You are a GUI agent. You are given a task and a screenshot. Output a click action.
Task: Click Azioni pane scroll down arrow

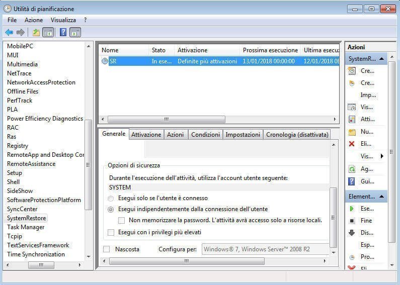tap(392, 265)
